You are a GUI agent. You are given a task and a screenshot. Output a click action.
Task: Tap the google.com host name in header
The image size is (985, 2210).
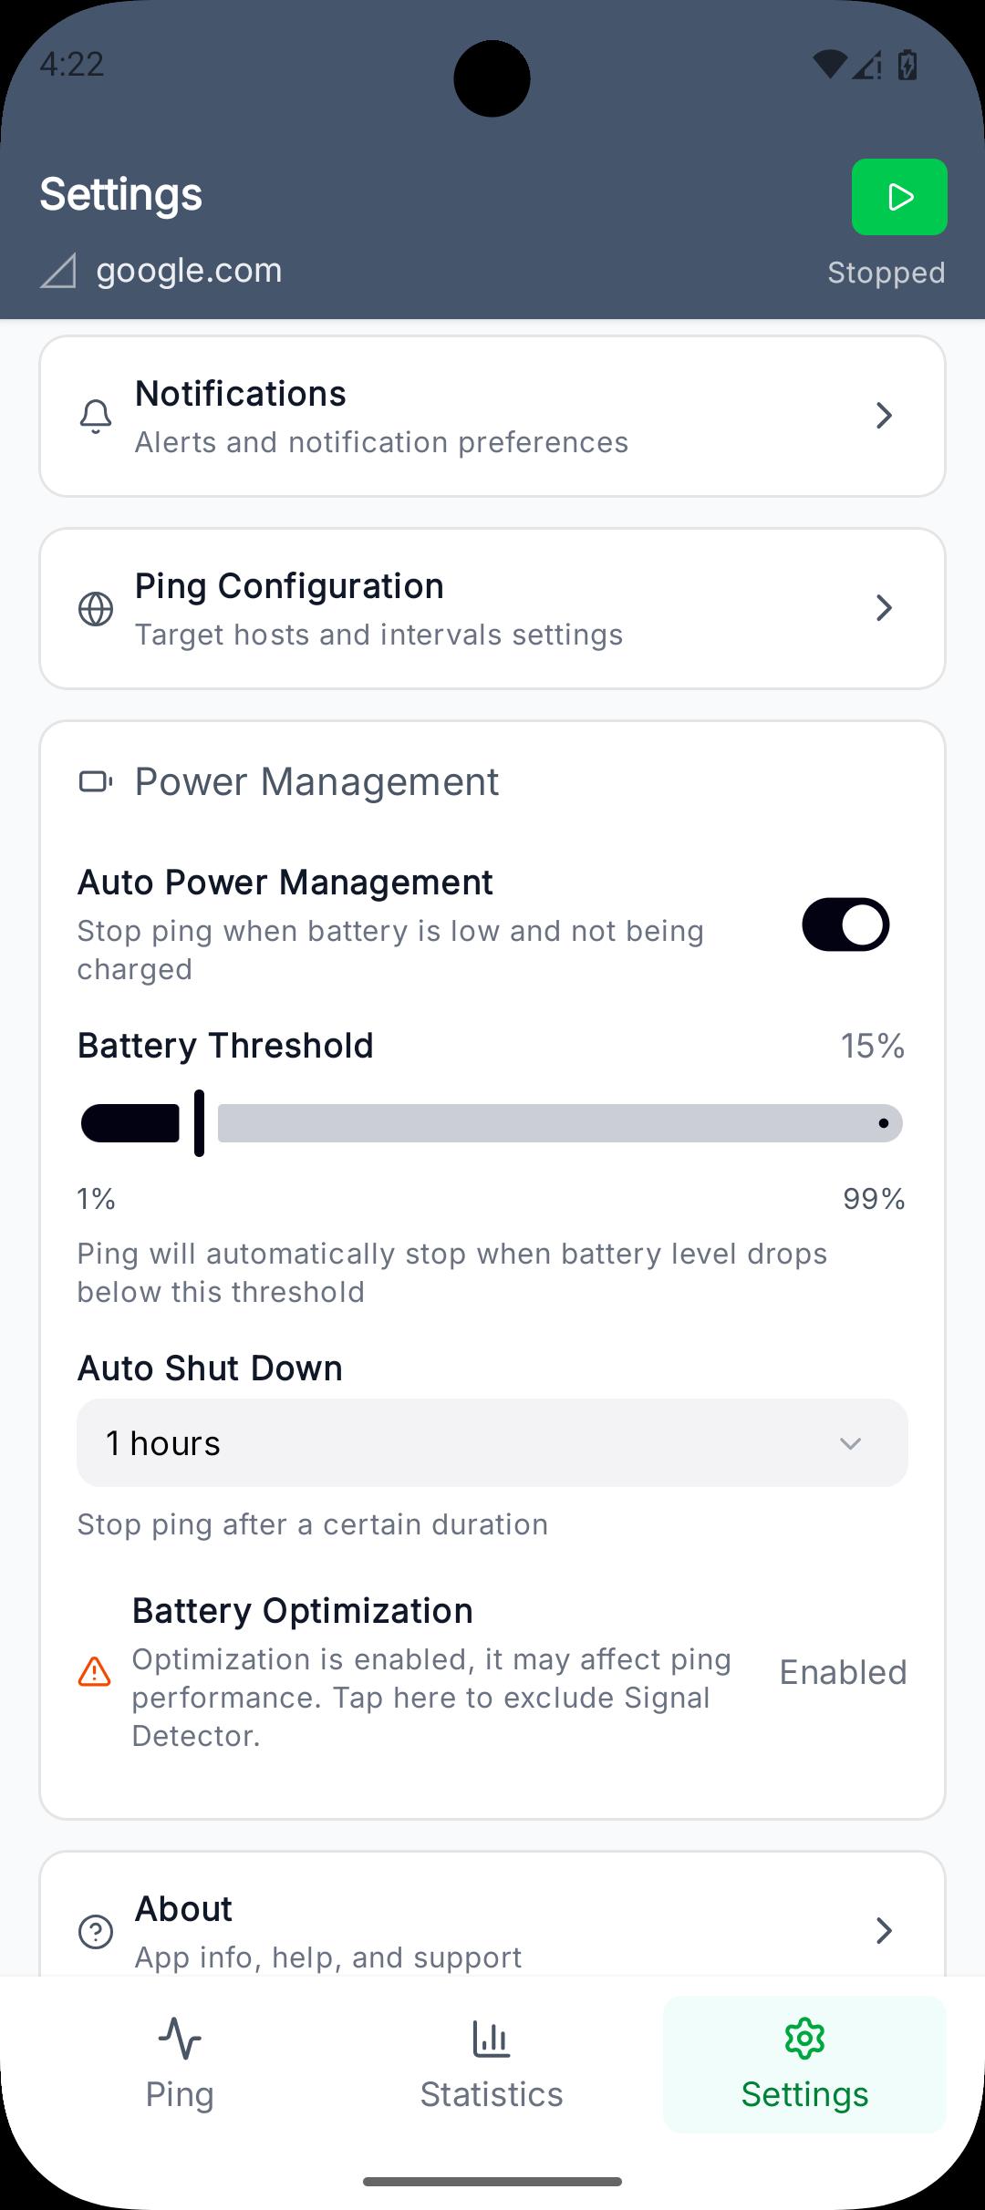189,271
